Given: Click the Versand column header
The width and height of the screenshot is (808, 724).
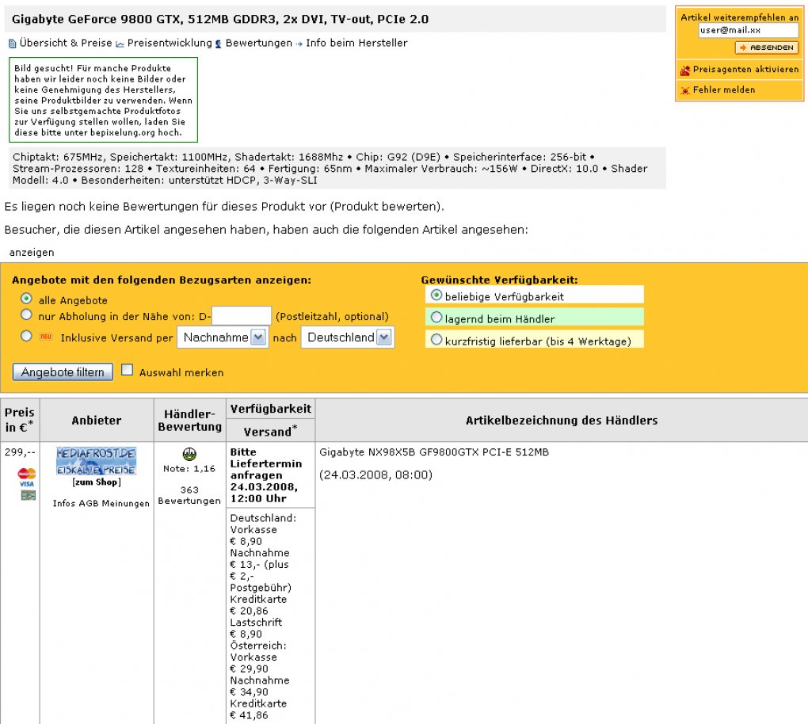Looking at the screenshot, I should coord(271,431).
